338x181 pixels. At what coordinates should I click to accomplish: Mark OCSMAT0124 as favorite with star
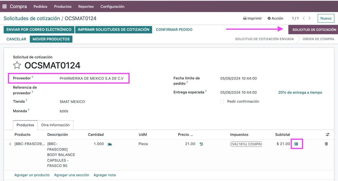click(17, 65)
